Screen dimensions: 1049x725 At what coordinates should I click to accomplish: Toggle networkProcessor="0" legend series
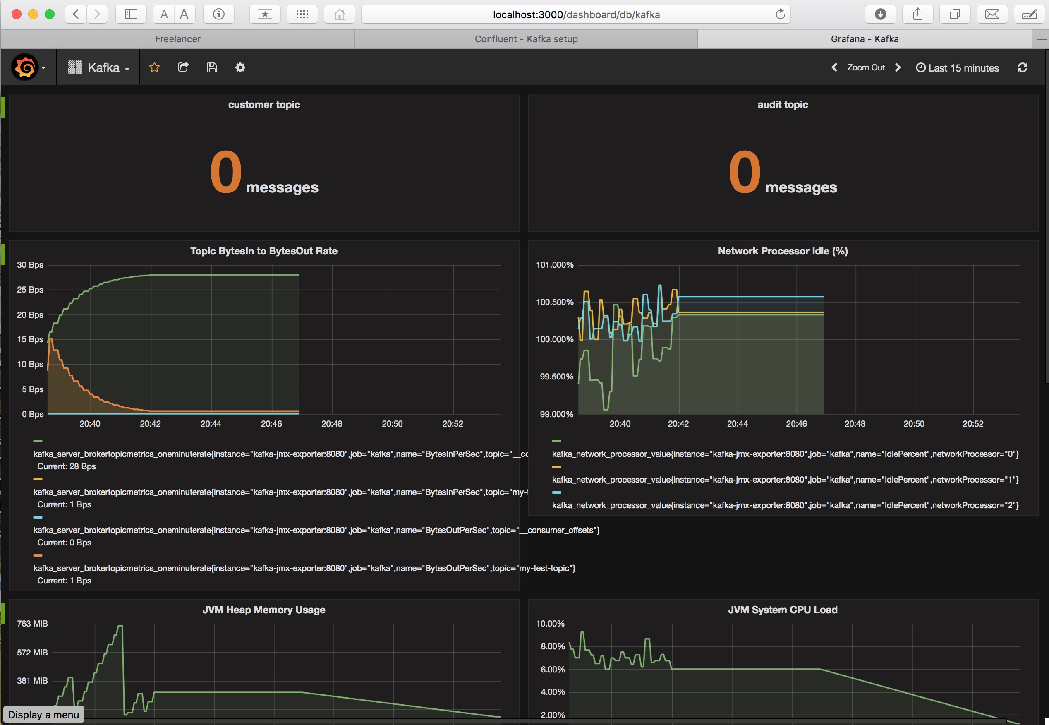point(785,454)
